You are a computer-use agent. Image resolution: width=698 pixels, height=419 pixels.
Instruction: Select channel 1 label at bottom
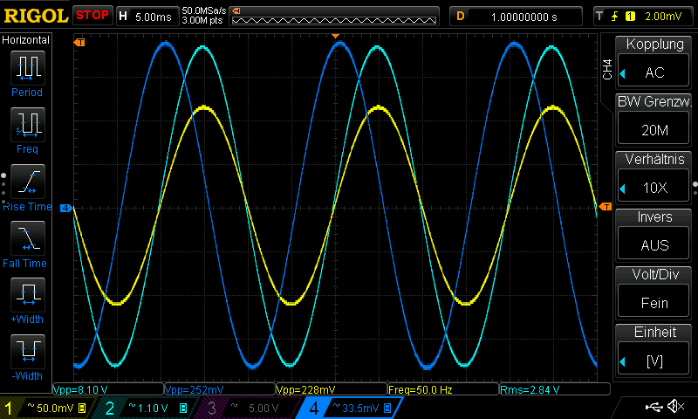(9, 409)
